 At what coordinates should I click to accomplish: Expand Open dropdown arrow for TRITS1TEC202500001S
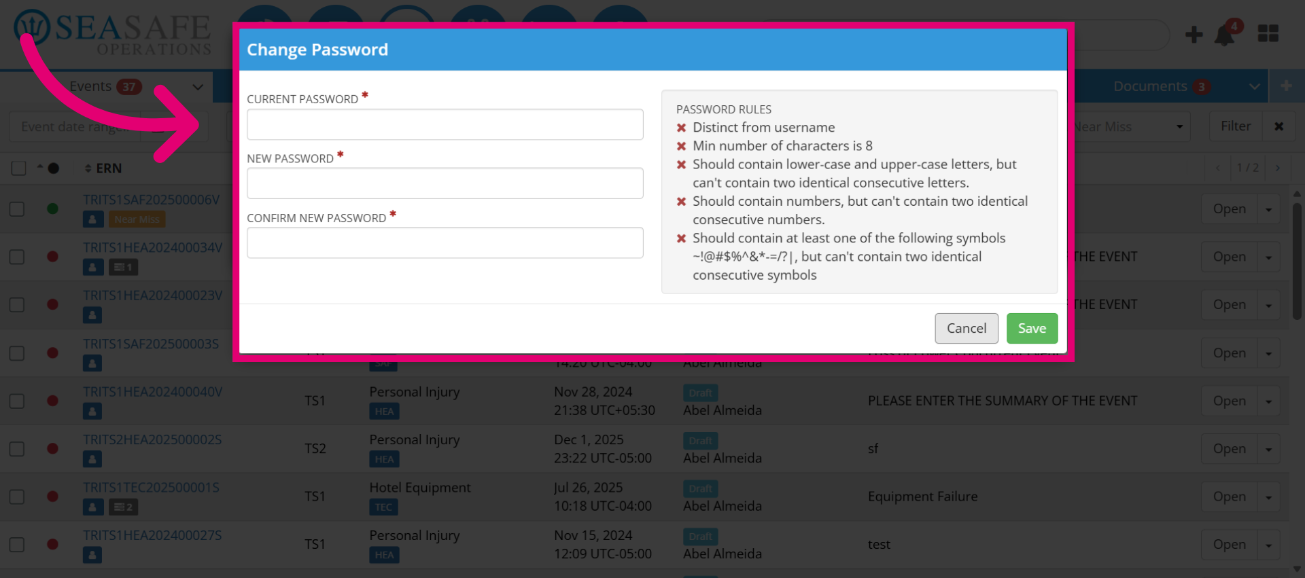click(1268, 496)
